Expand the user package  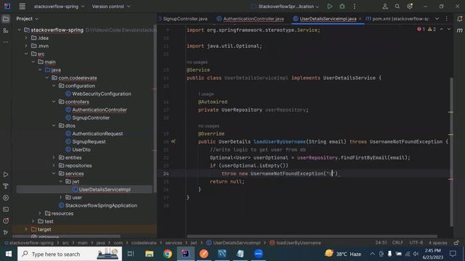(x=61, y=197)
